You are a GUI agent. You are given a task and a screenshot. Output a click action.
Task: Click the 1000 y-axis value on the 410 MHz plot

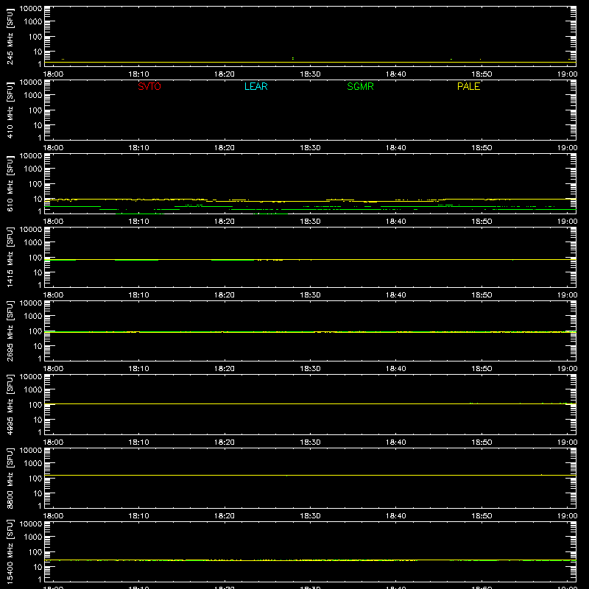[33, 96]
